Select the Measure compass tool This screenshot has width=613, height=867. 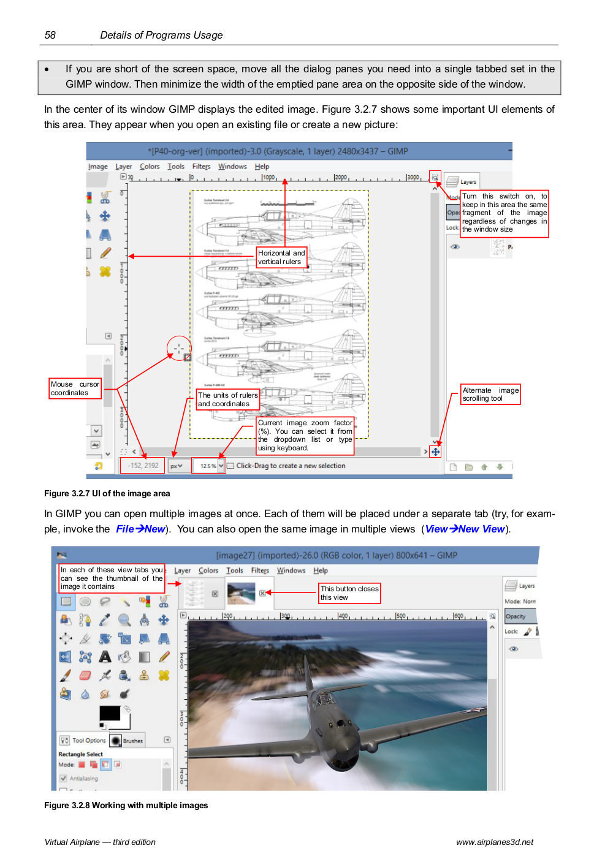145,620
